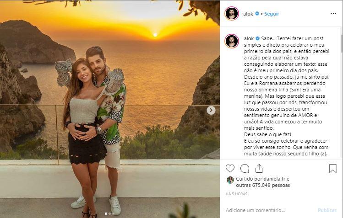This screenshot has width=343, height=218.
Task: Click the HÁ 5 HORAS timestamp
Action: (x=236, y=194)
